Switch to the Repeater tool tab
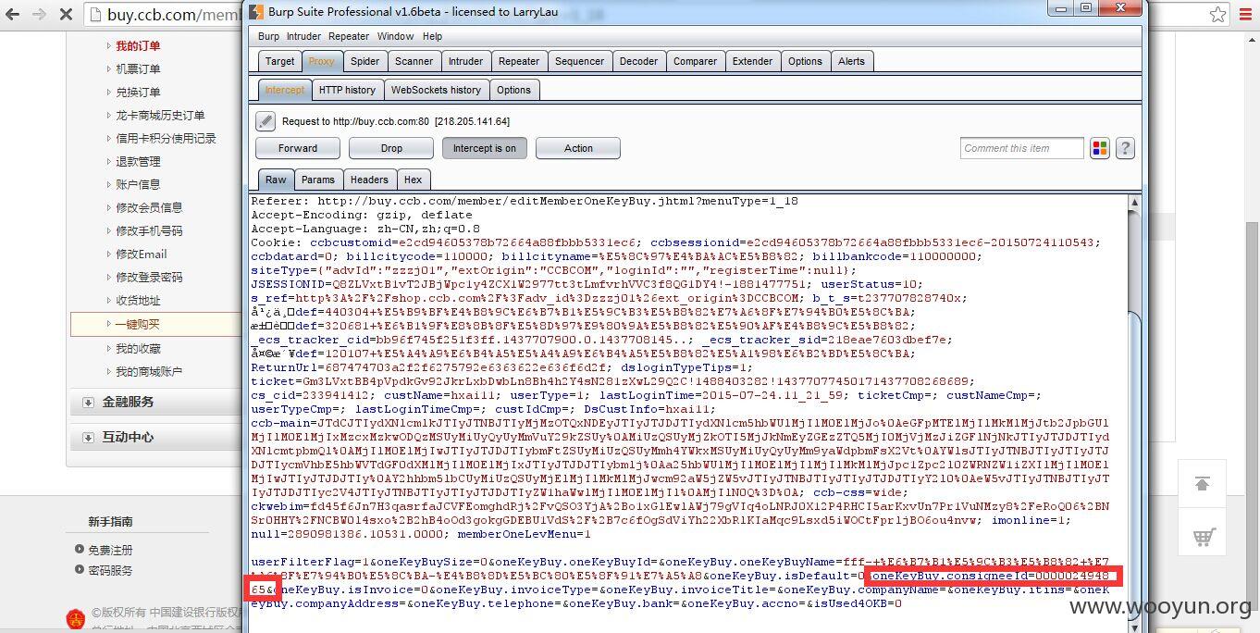 tap(519, 61)
